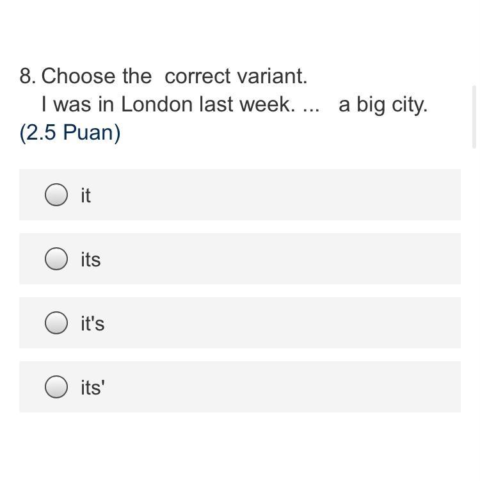This screenshot has width=480, height=481.
Task: Click the "Choose the correct variant." heading
Action: click(174, 76)
